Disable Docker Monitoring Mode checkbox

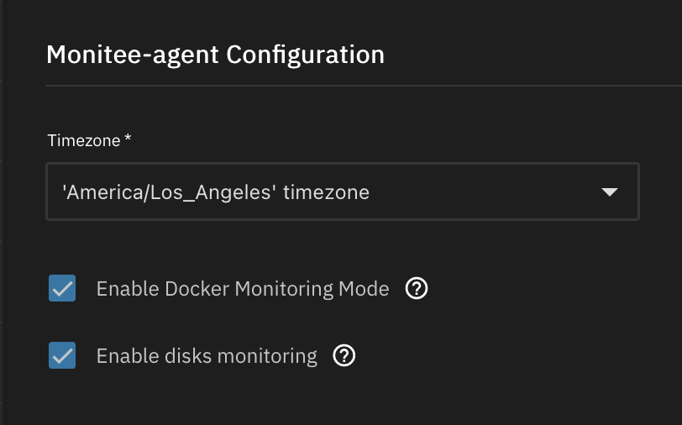[62, 289]
